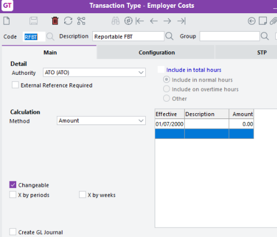Image resolution: width=277 pixels, height=237 pixels.
Task: Click the Reportable FBT description field
Action: 128,37
